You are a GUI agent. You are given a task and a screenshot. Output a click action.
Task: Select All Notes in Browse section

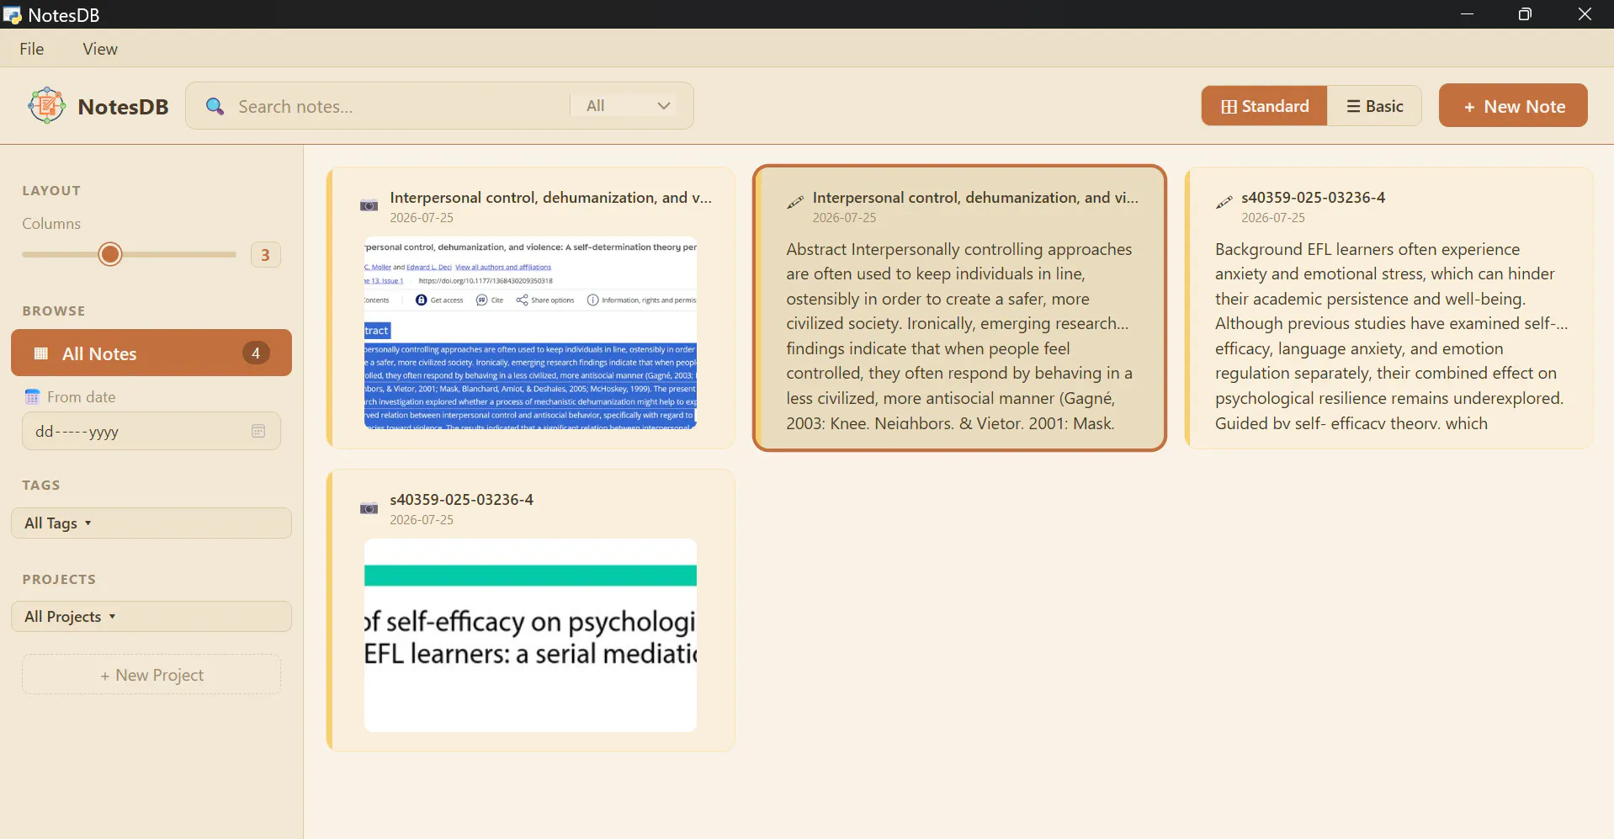(151, 353)
